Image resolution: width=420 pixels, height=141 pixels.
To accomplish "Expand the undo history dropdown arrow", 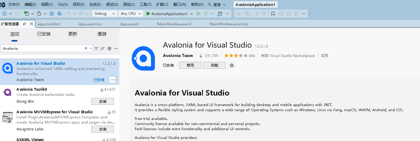I will [x=75, y=14].
